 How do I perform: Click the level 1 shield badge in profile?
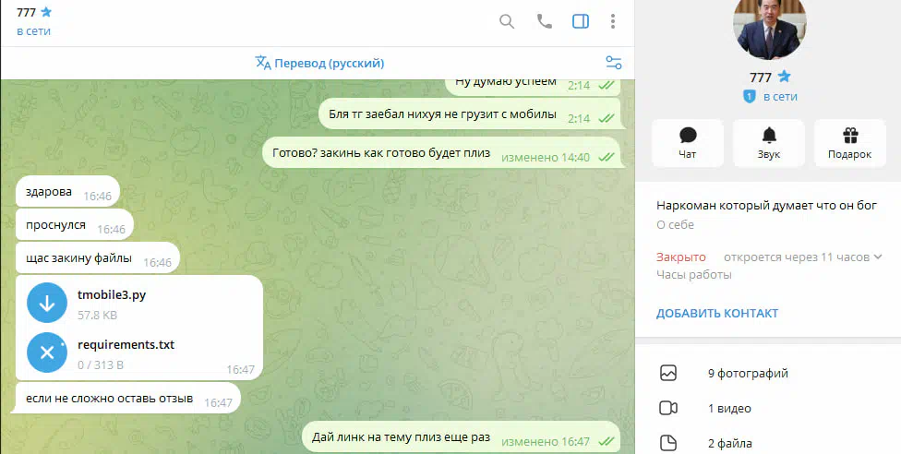749,97
